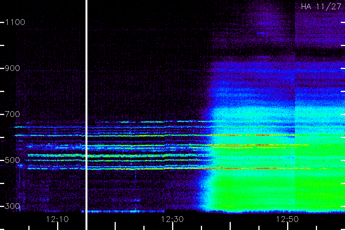Click the HA 11/27 station date label
The image size is (345, 230).
pyautogui.click(x=321, y=7)
